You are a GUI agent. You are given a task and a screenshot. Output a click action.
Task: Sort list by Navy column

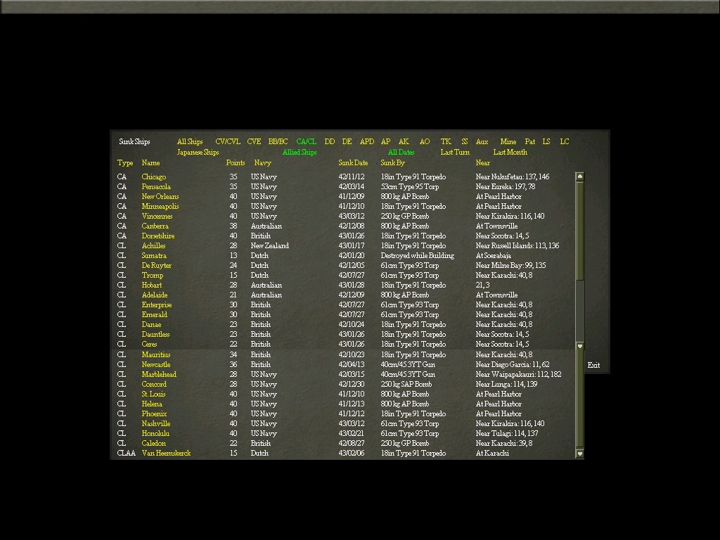pyautogui.click(x=263, y=162)
